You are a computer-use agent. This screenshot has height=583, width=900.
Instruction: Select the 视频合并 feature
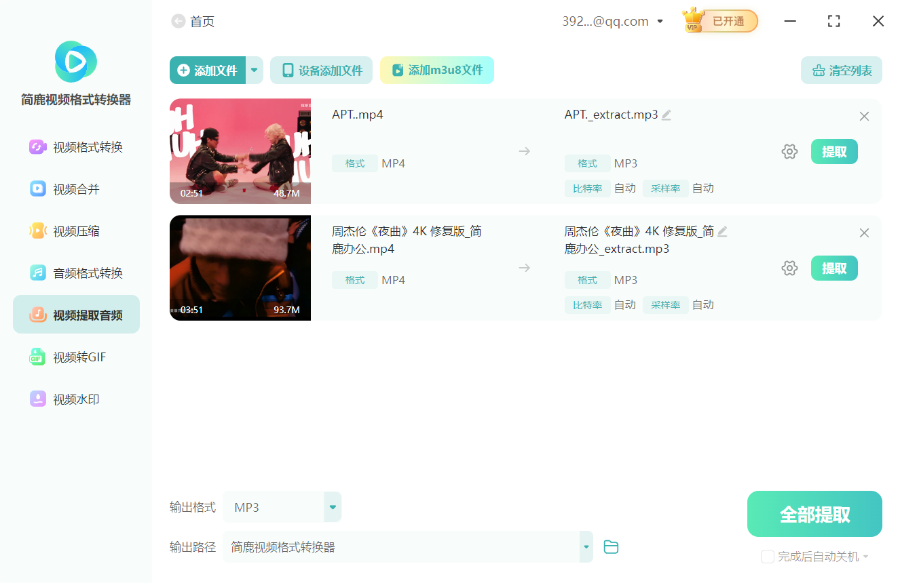(x=75, y=189)
